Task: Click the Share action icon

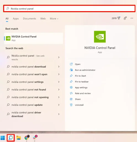Action: pos(71,99)
